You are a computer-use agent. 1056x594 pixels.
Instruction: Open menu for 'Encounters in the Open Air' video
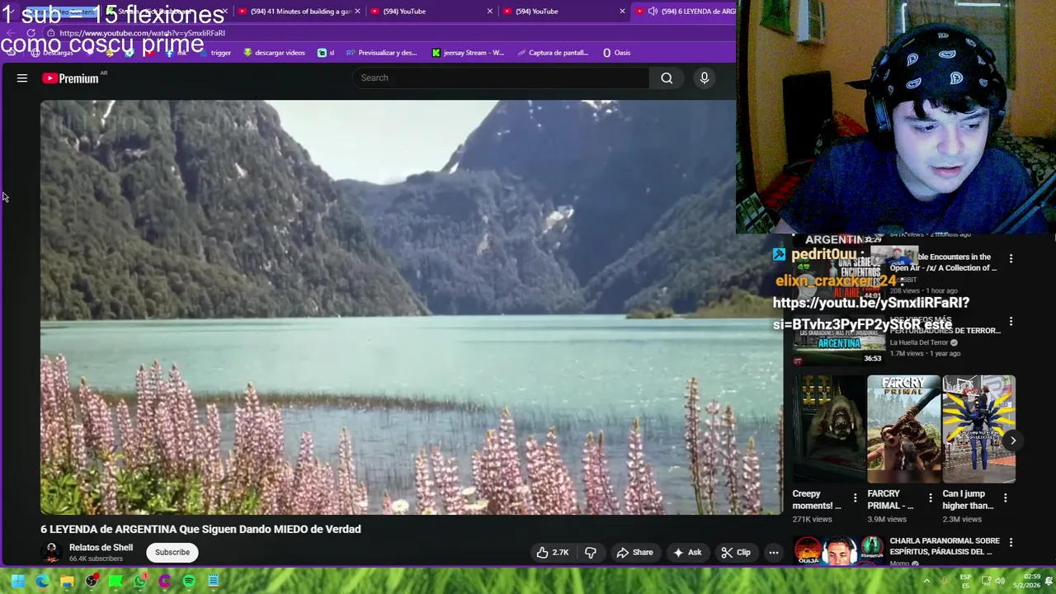pos(1011,258)
